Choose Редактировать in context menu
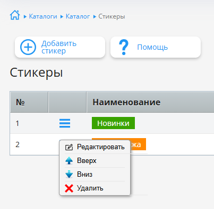214x209 pixels. coord(95,147)
